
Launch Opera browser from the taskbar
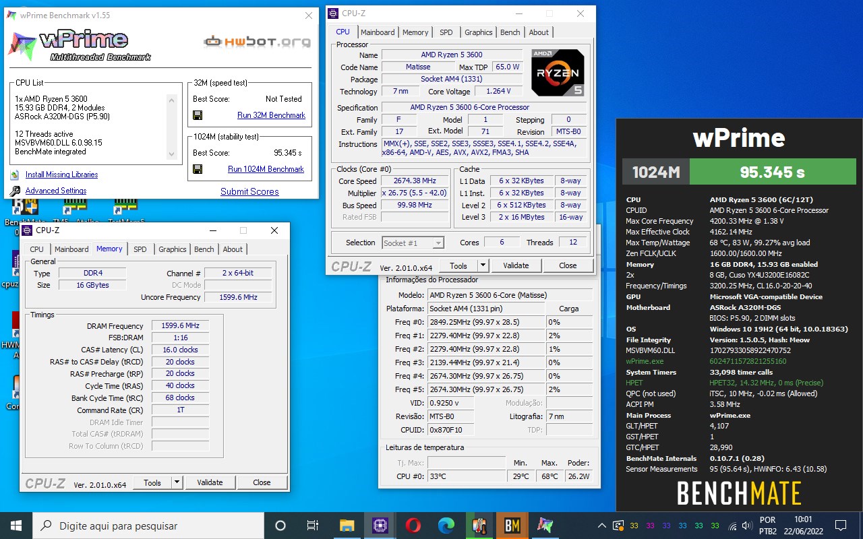413,526
